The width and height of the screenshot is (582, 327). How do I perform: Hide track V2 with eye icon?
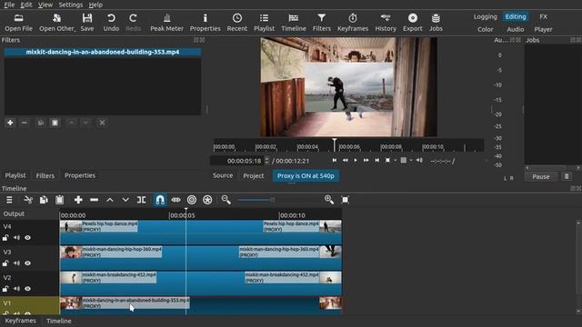click(x=28, y=289)
